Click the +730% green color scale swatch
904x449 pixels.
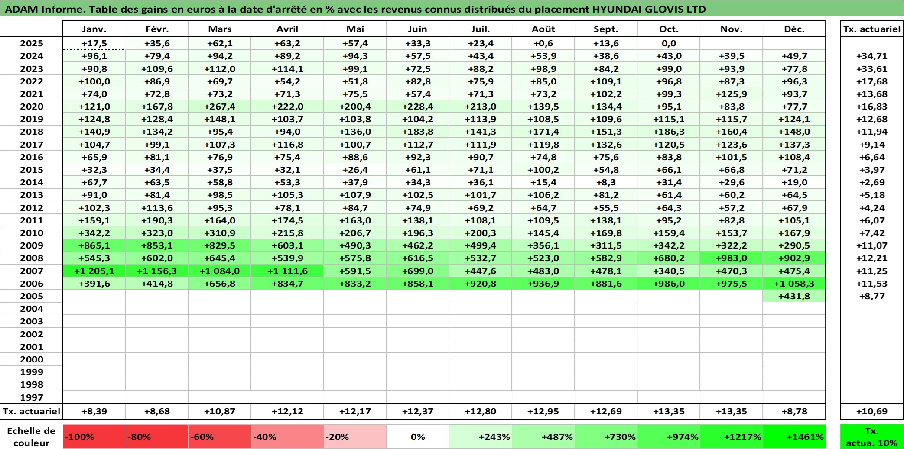click(x=606, y=436)
